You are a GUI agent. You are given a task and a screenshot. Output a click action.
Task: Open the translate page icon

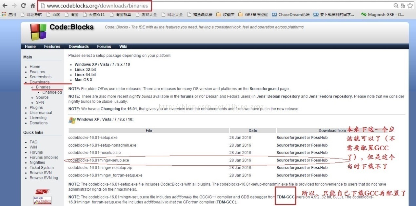click(x=403, y=6)
